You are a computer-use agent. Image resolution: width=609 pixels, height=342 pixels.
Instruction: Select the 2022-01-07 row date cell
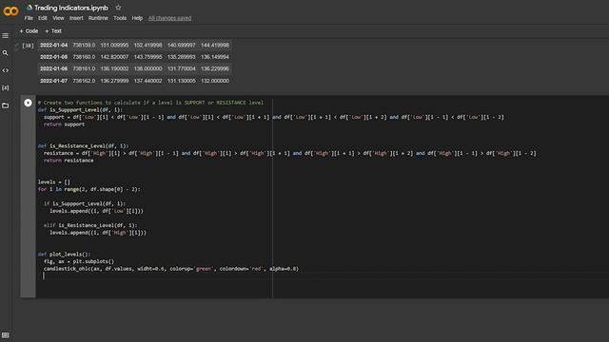pyautogui.click(x=53, y=81)
